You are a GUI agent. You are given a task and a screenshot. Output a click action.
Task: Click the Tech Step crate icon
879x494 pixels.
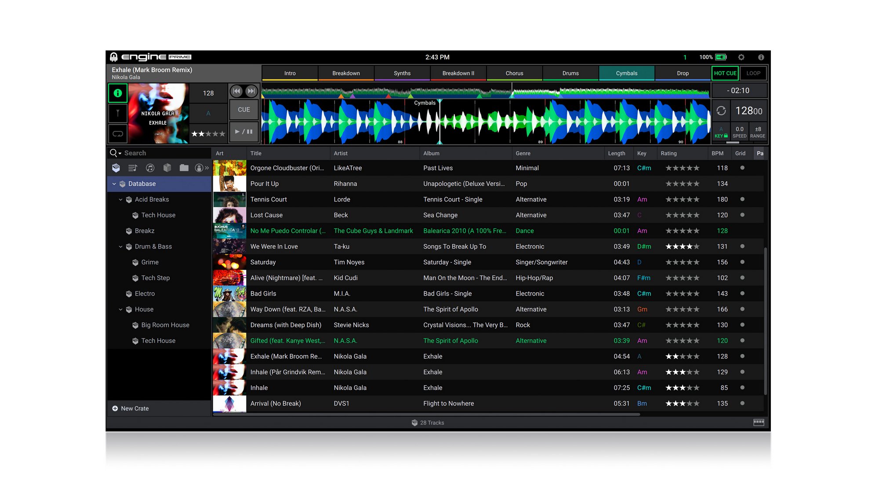click(x=135, y=278)
